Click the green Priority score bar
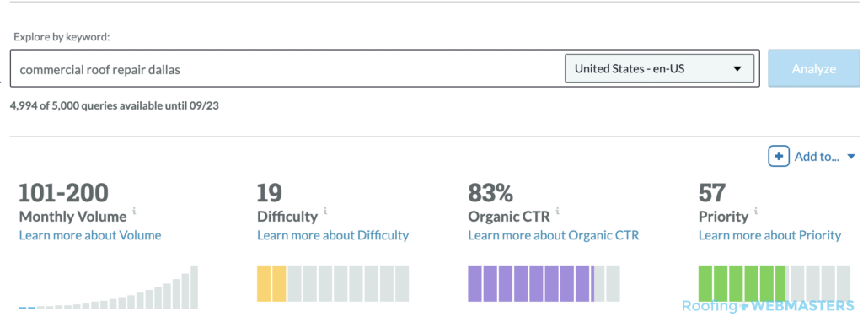863x322 pixels. 775,282
